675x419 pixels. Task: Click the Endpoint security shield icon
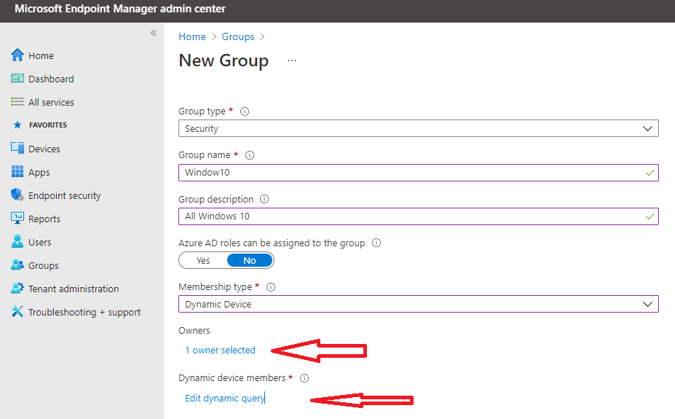pyautogui.click(x=17, y=195)
